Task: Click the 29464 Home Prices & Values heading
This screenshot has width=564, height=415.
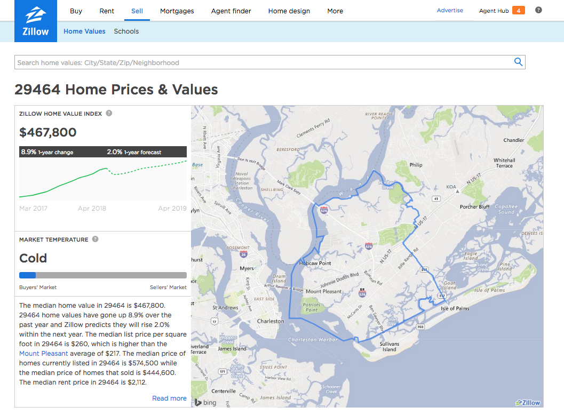Action: coord(116,89)
